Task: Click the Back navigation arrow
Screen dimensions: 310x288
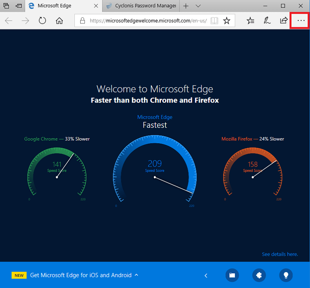Action: [x=9, y=21]
